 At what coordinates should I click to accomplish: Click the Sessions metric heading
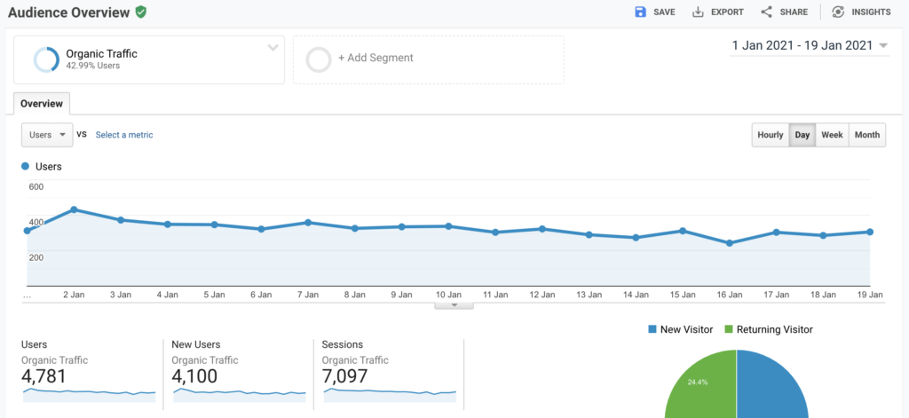(342, 344)
